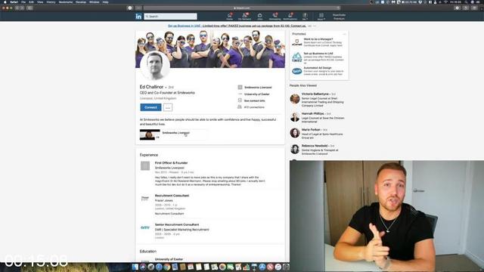Click the Safari address bar
The width and height of the screenshot is (484, 272).
coord(242,8)
